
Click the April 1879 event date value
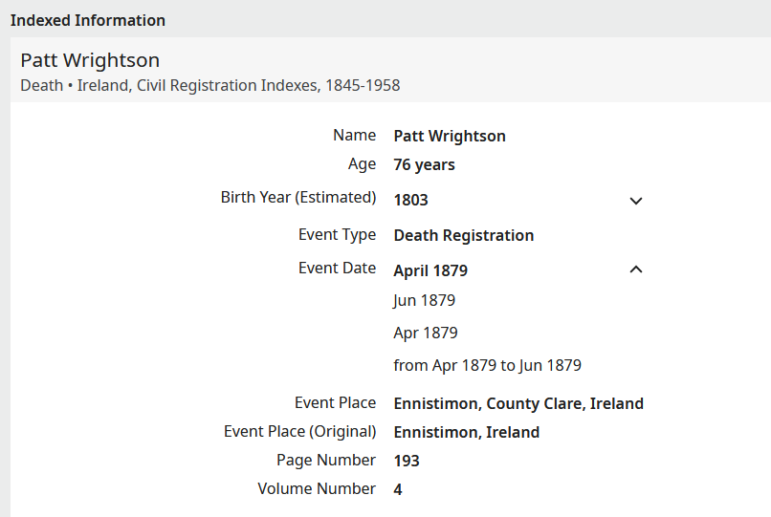click(x=430, y=270)
